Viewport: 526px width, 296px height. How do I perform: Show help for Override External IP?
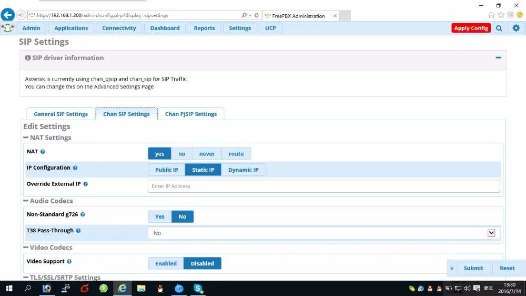(x=86, y=184)
